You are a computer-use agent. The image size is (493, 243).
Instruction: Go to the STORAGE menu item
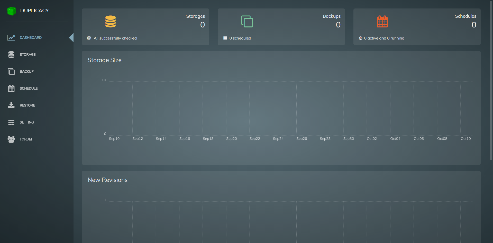click(28, 55)
